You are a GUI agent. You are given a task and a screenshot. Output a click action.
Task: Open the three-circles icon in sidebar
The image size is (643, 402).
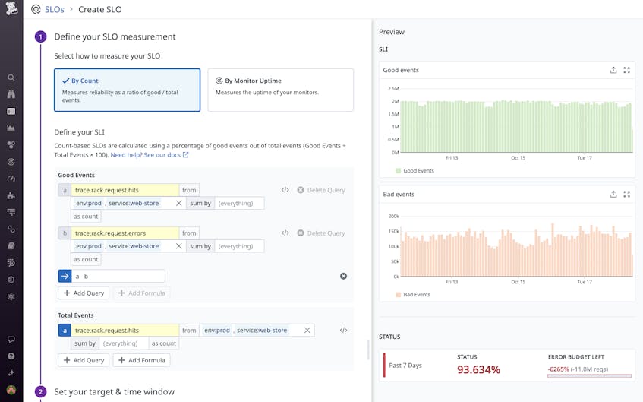pyautogui.click(x=11, y=145)
